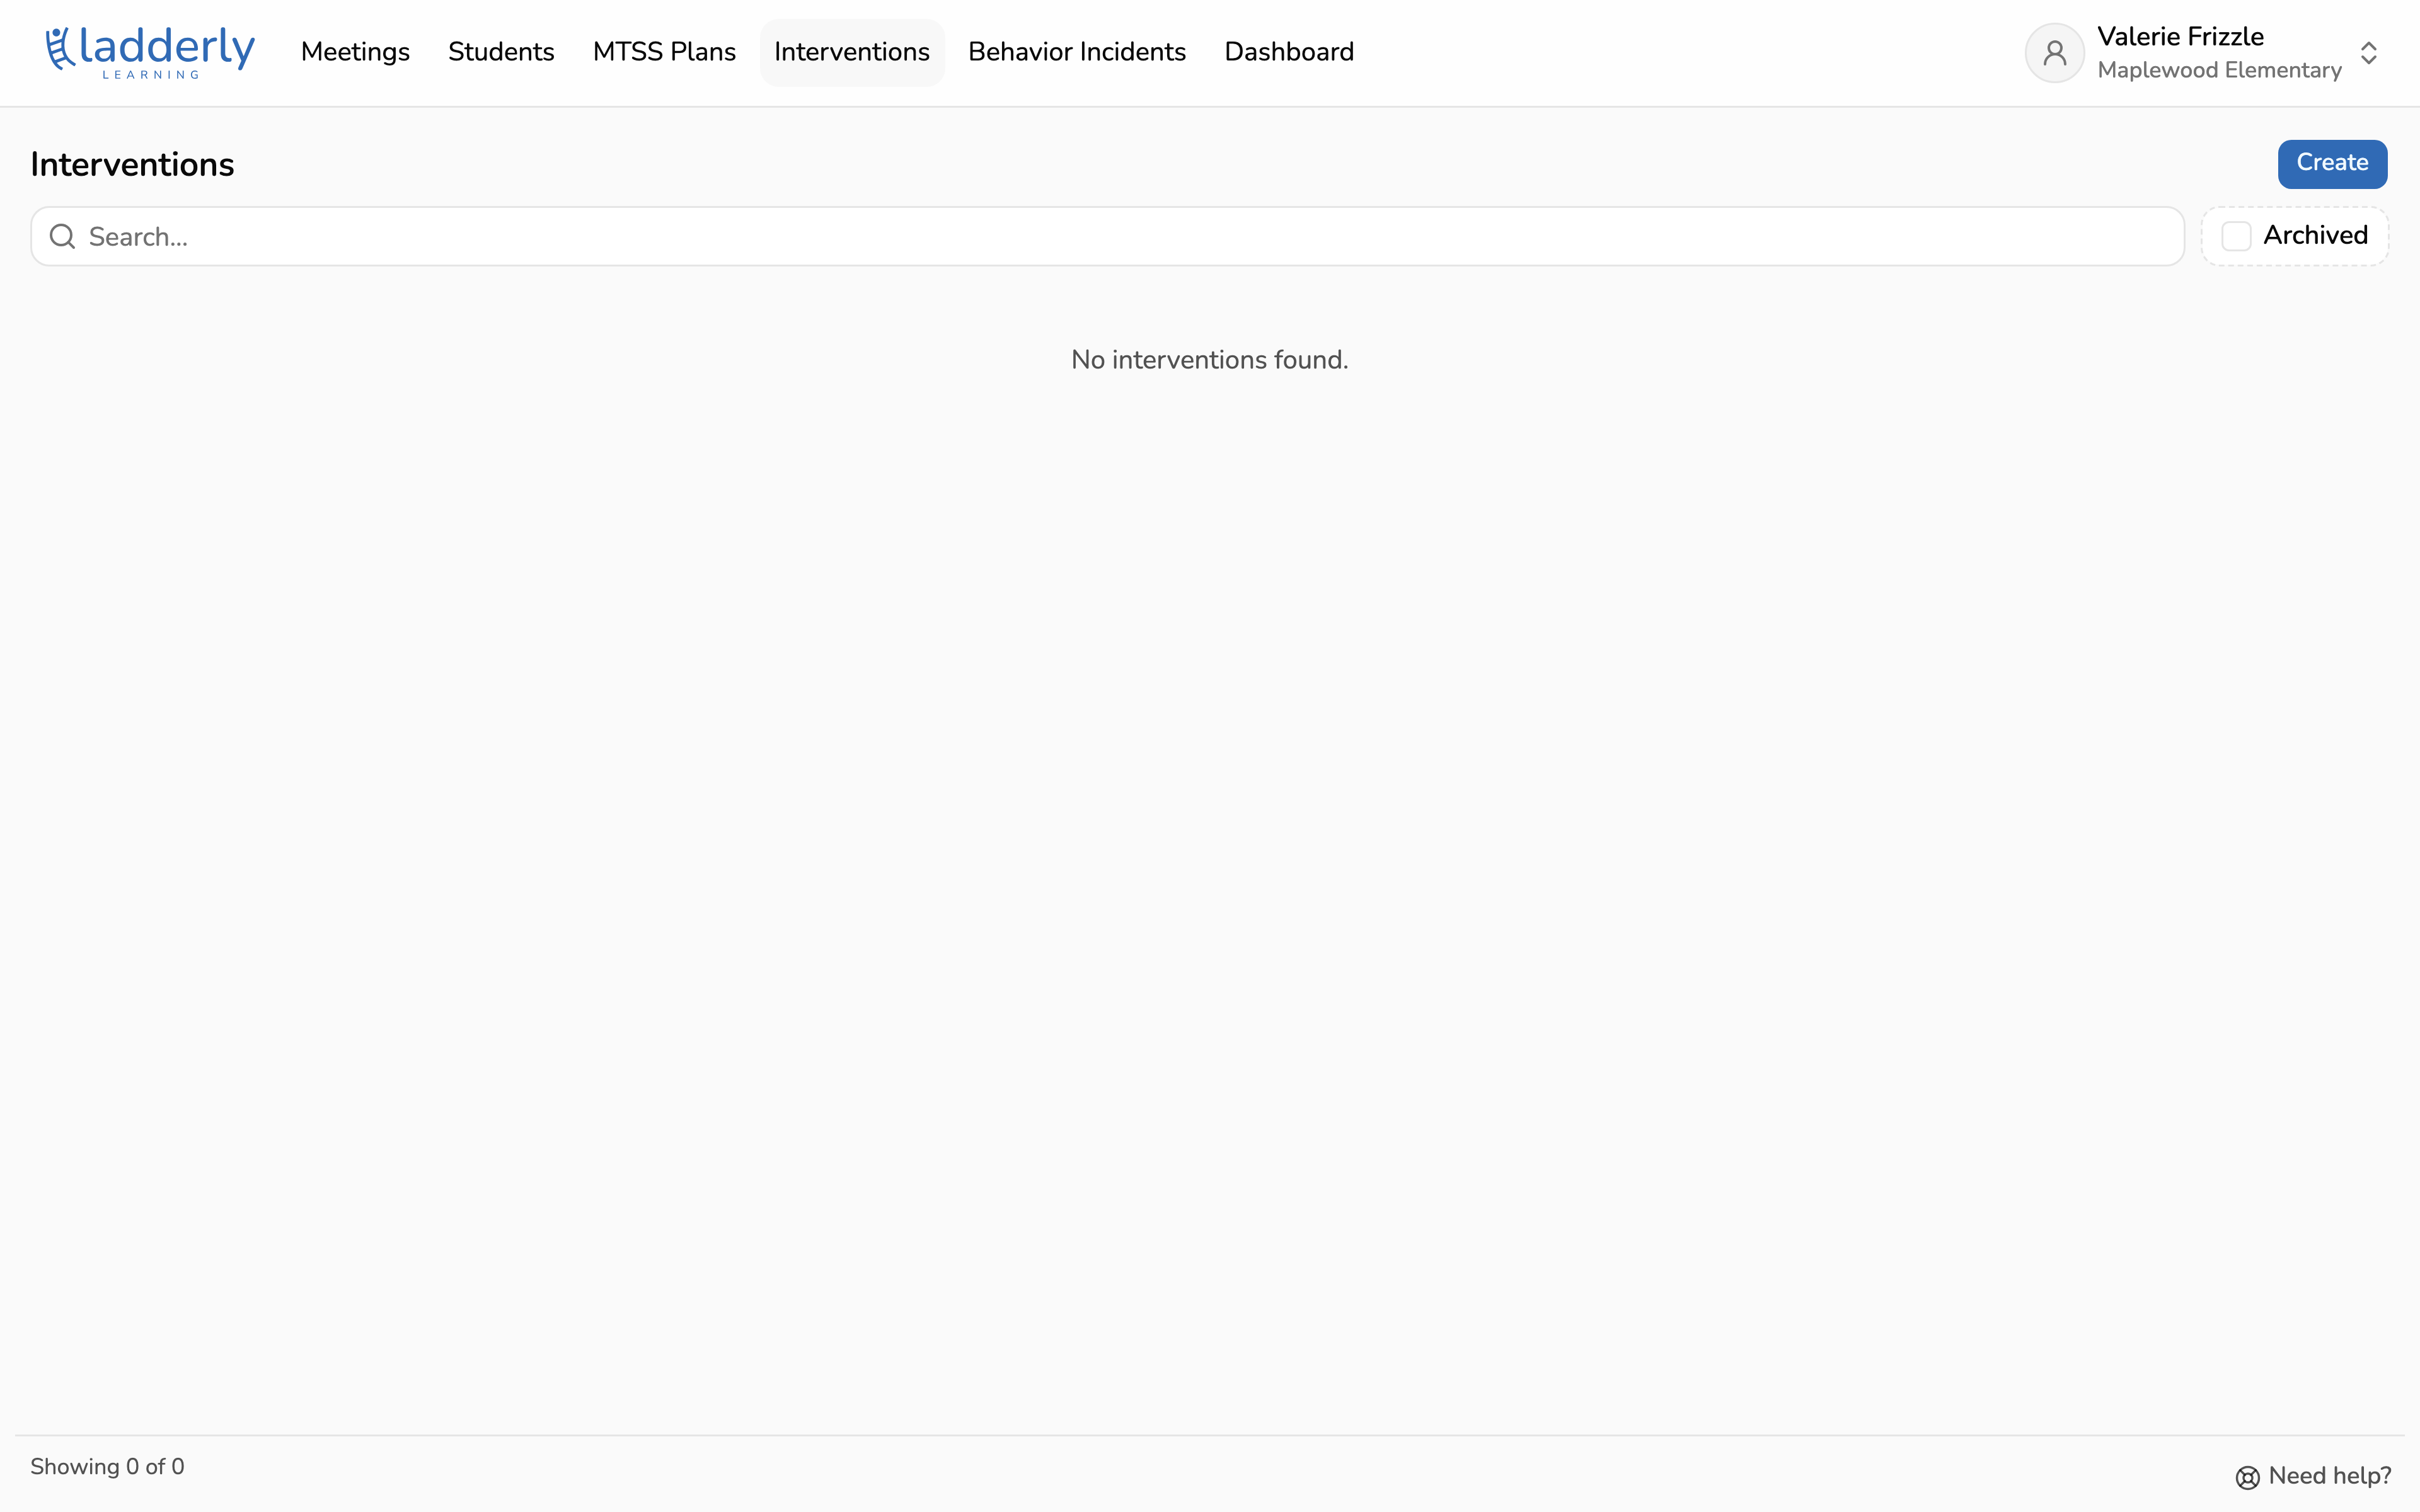Open the Maplewood Elementary school selector
Screen dimensions: 2420x1512
(x=2219, y=70)
